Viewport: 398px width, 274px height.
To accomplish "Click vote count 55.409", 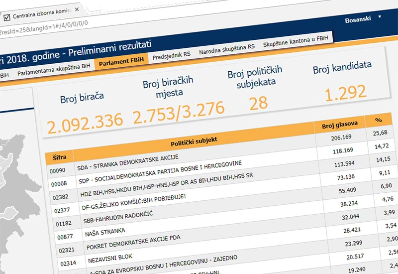I will coord(347,190).
